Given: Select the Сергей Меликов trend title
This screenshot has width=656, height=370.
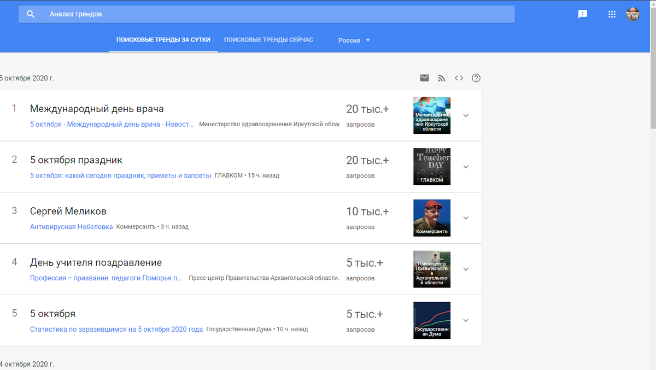Looking at the screenshot, I should pyautogui.click(x=68, y=211).
